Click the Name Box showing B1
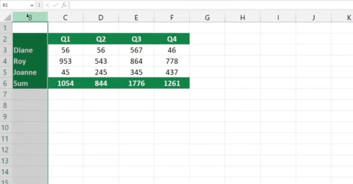Viewport: 353px width, 184px height. coord(16,5)
